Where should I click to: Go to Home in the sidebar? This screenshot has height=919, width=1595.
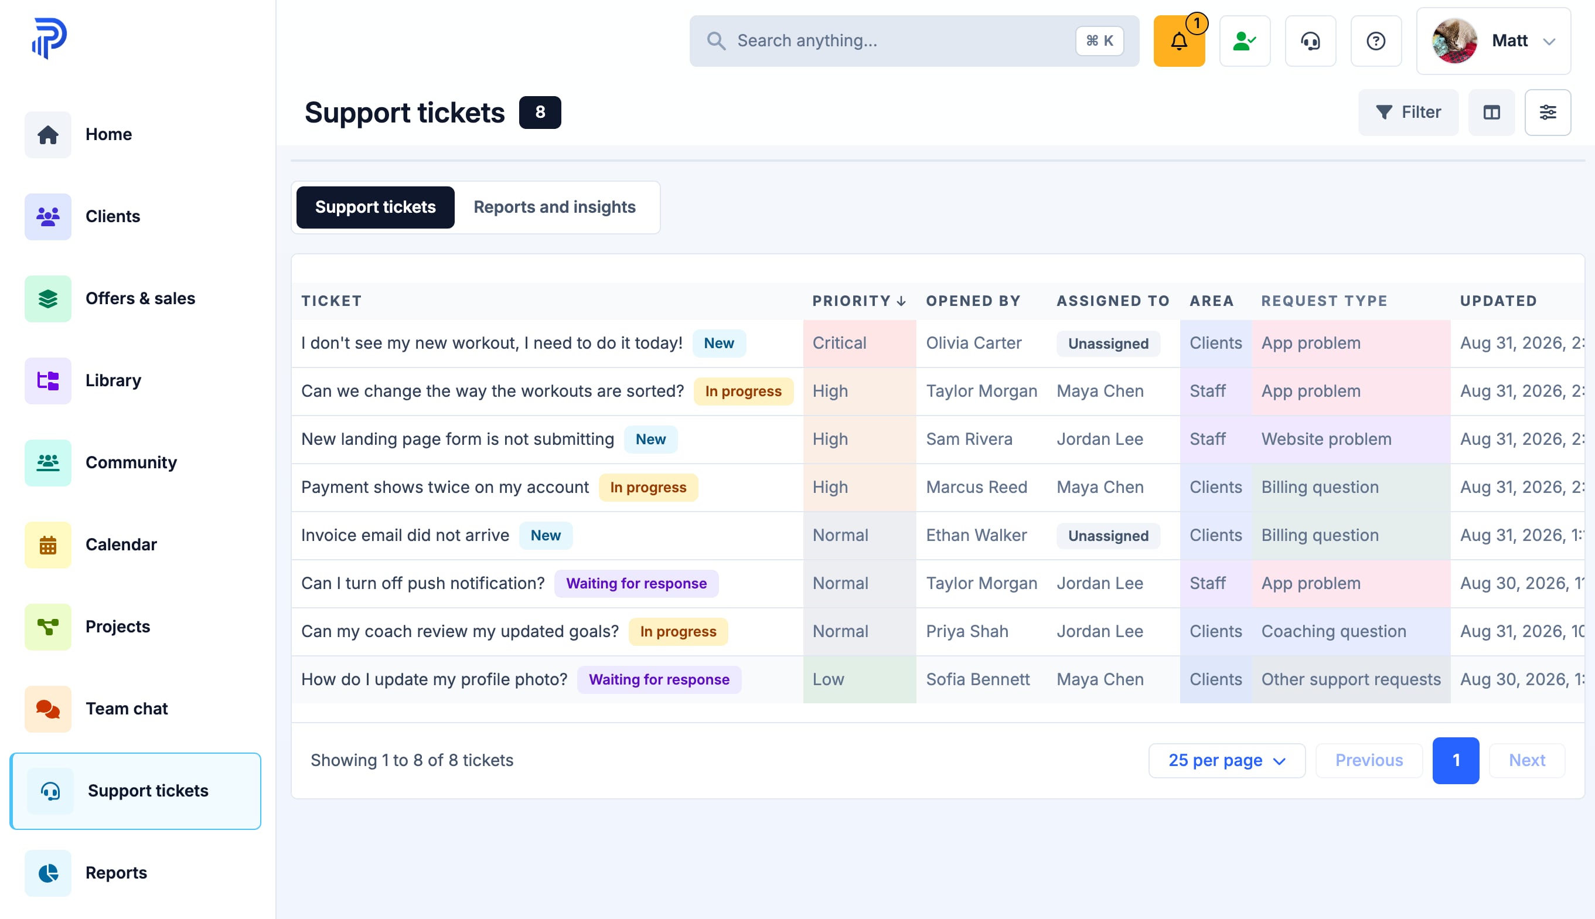pyautogui.click(x=135, y=134)
